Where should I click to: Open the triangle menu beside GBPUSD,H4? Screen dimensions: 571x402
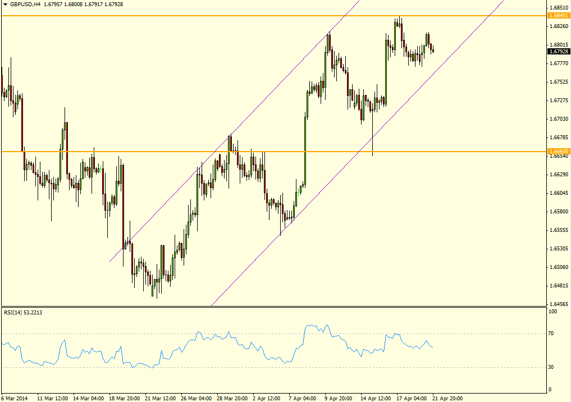click(x=5, y=4)
